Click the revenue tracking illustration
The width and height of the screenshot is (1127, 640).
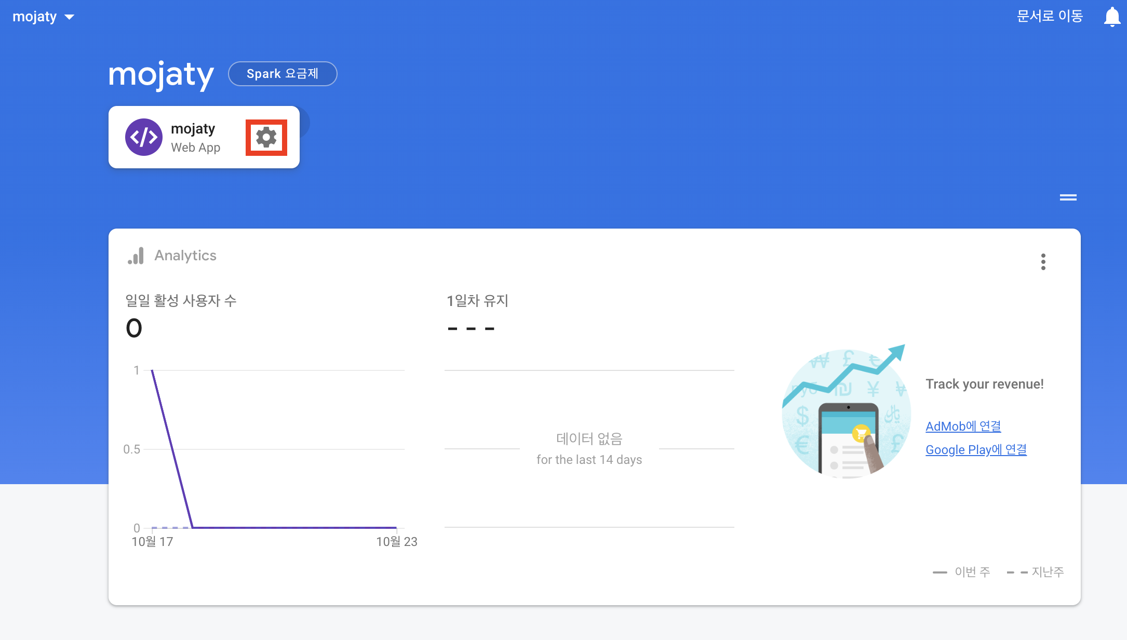click(846, 413)
